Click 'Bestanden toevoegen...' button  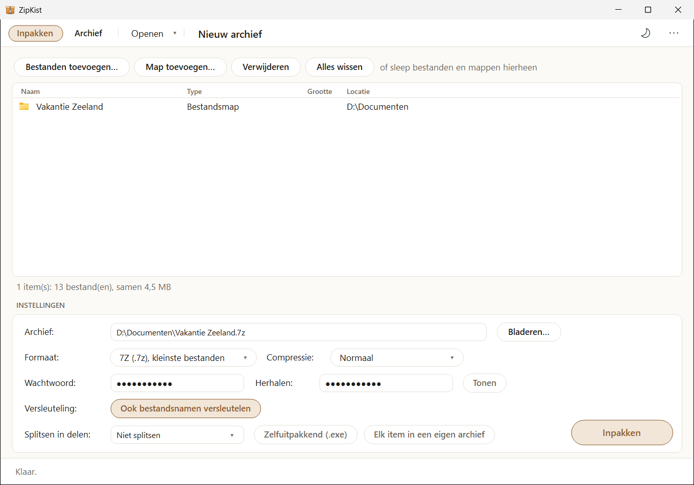[71, 67]
